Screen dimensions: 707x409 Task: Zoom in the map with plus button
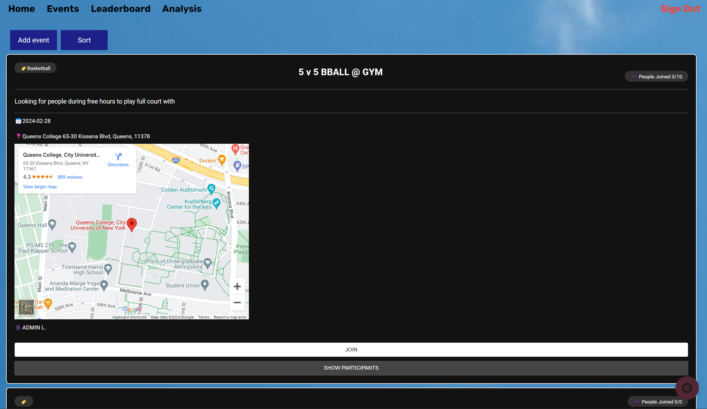tap(237, 286)
